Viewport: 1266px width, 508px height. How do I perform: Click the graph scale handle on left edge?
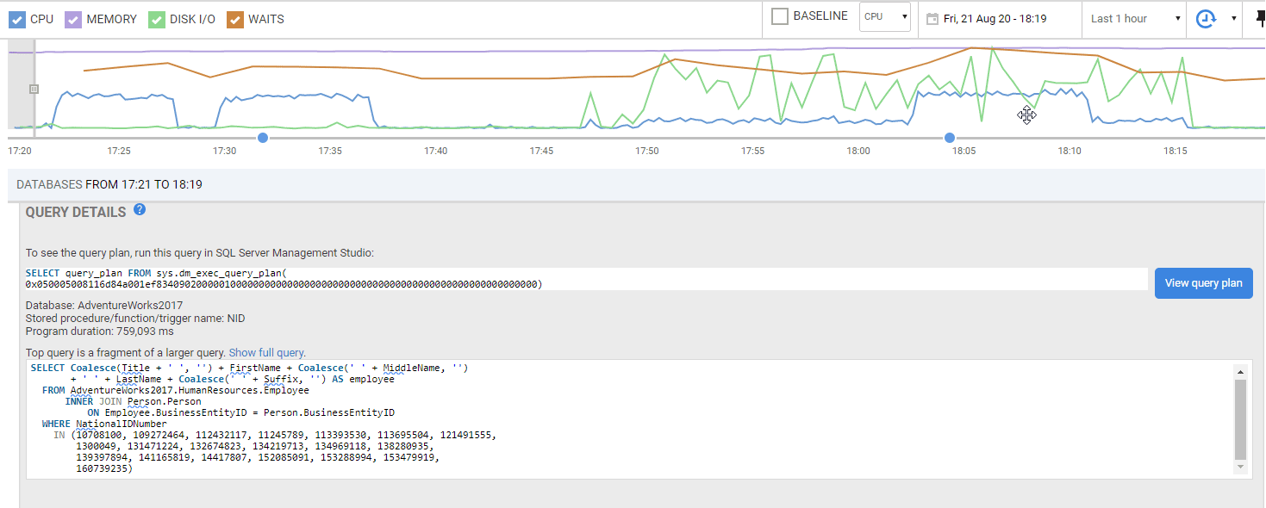(x=34, y=89)
